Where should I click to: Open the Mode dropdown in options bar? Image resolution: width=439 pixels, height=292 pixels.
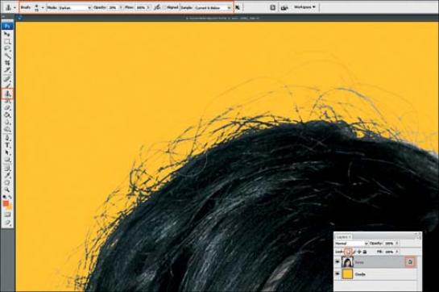tap(75, 8)
